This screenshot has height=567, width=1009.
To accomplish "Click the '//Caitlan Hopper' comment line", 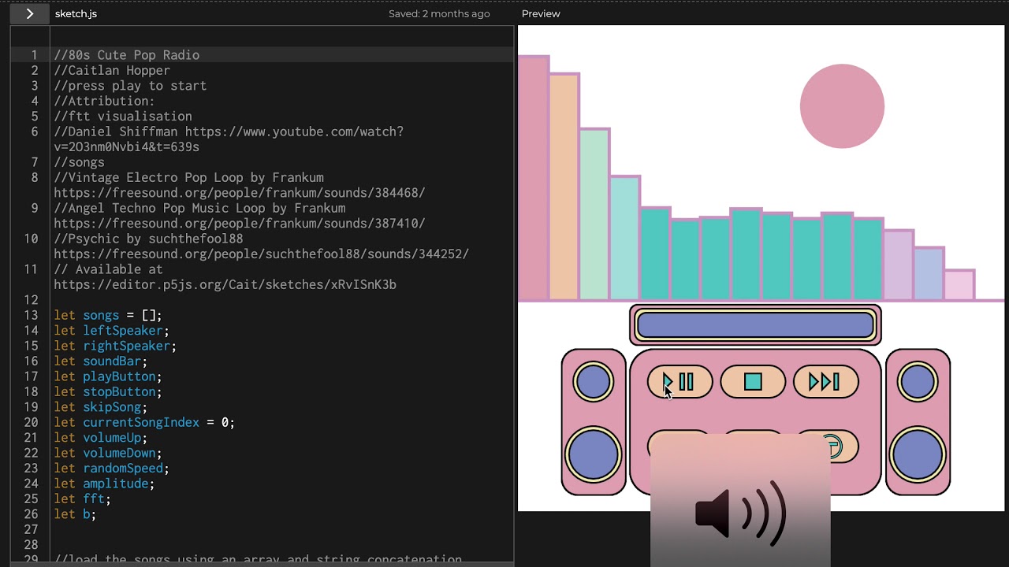I will pos(112,70).
